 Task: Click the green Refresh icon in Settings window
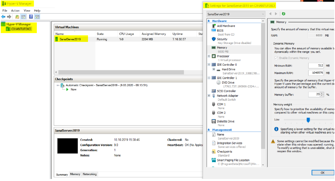(284, 14)
